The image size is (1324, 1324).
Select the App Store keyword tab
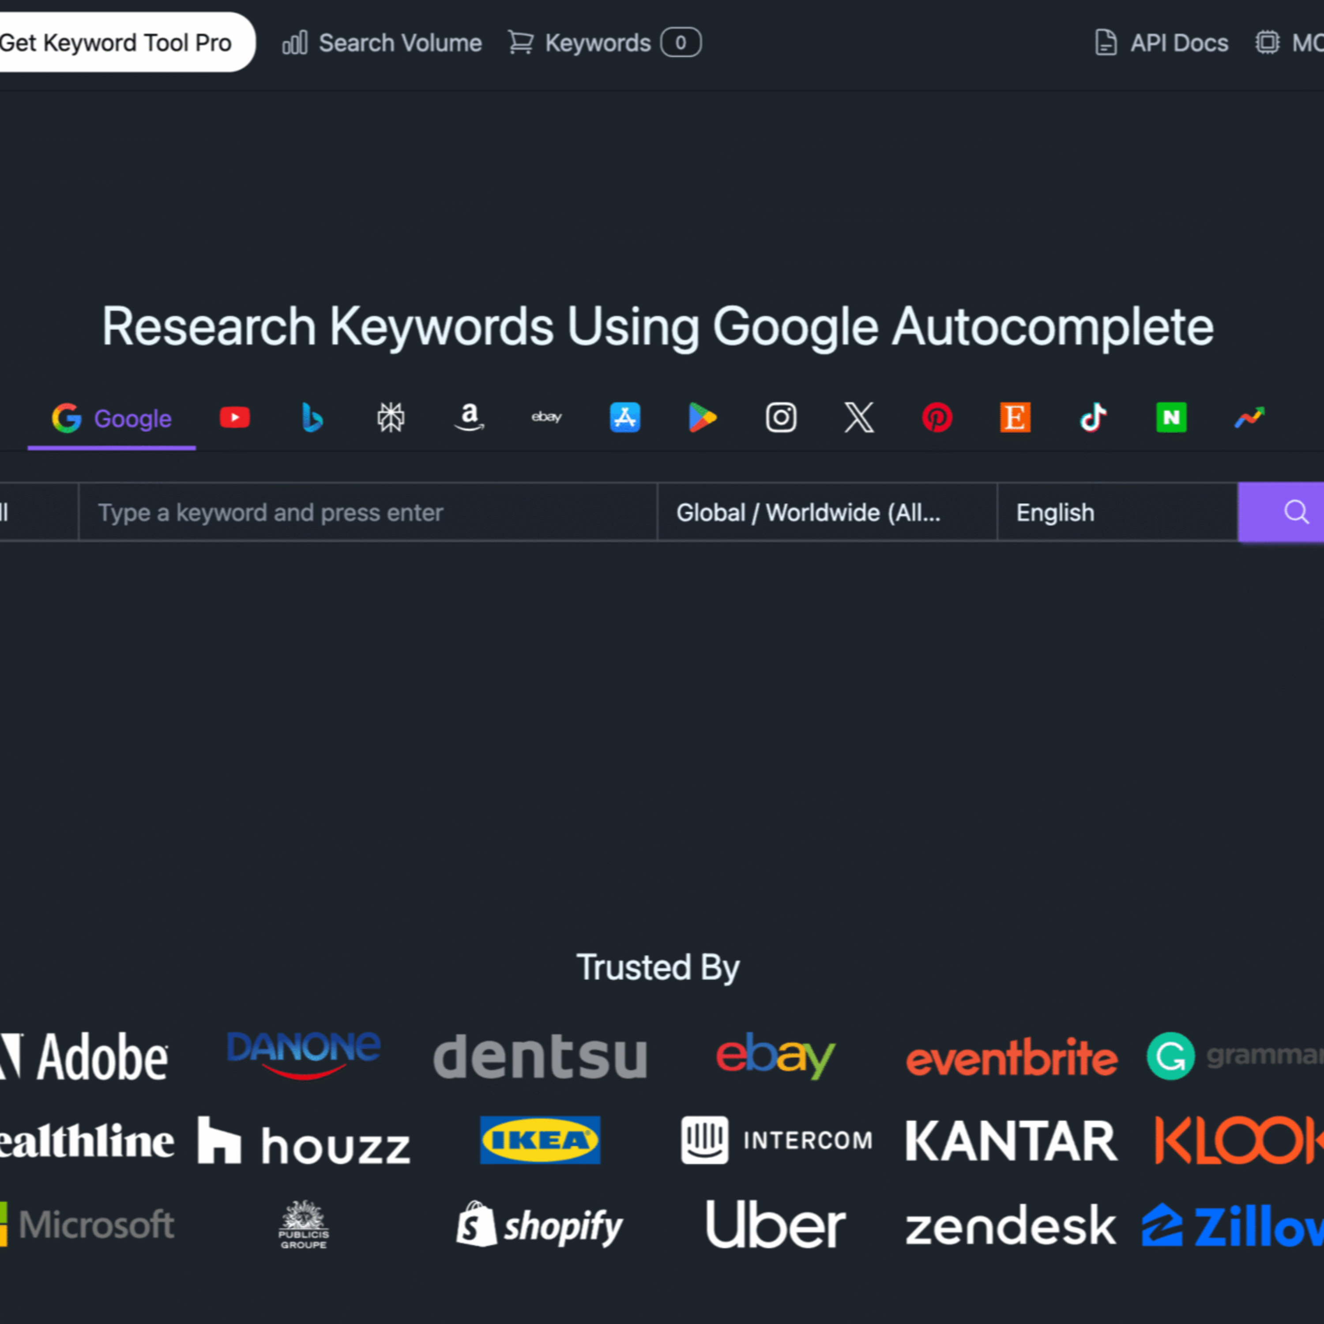coord(625,418)
